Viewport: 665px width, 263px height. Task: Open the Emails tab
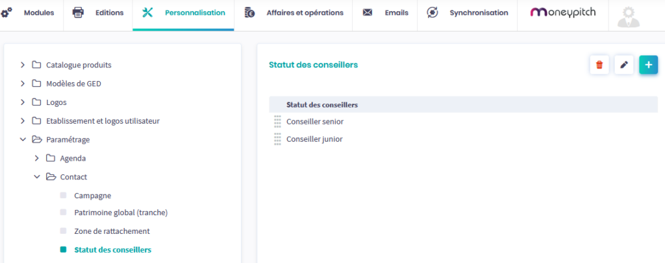385,13
